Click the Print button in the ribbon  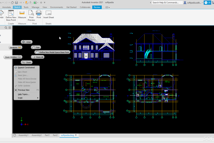(x=39, y=14)
